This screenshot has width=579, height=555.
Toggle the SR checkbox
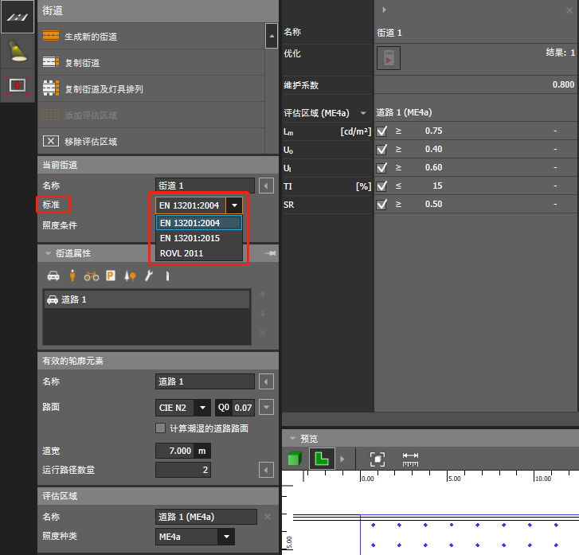[x=381, y=204]
